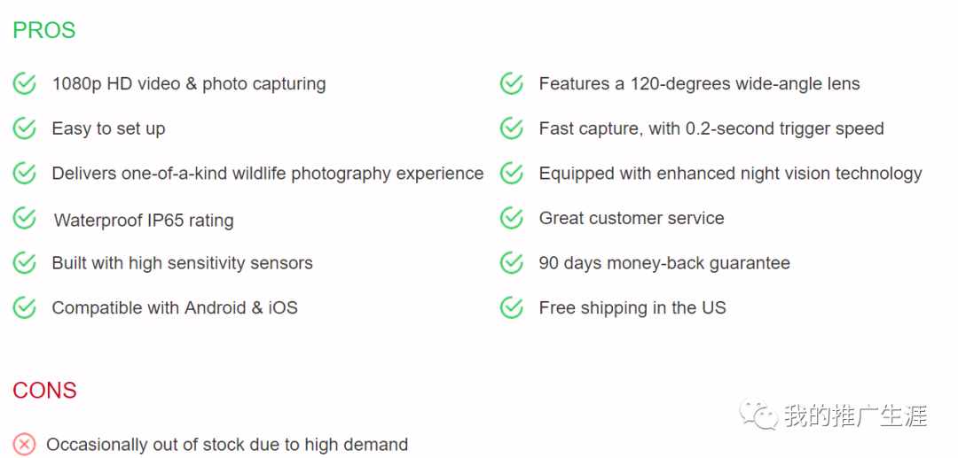Click the red CONS heading
Image resolution: width=958 pixels, height=458 pixels.
pos(44,391)
